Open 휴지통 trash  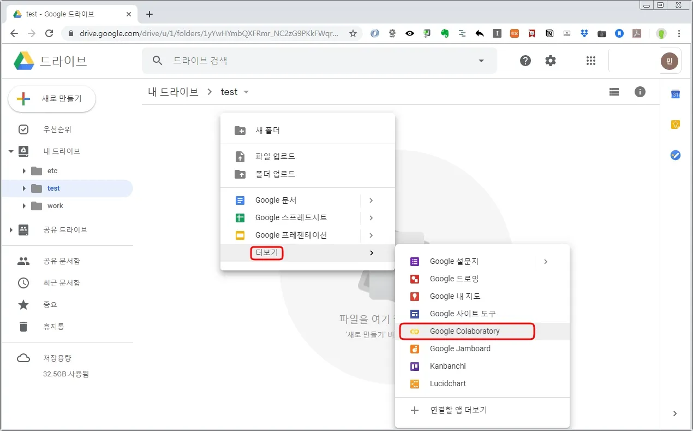(x=67, y=327)
